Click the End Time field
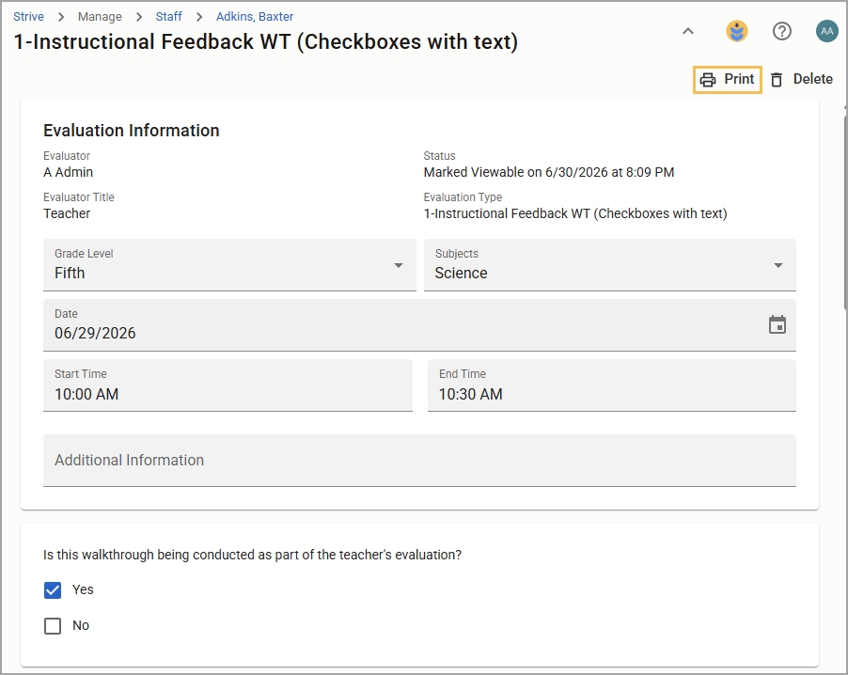 click(612, 385)
